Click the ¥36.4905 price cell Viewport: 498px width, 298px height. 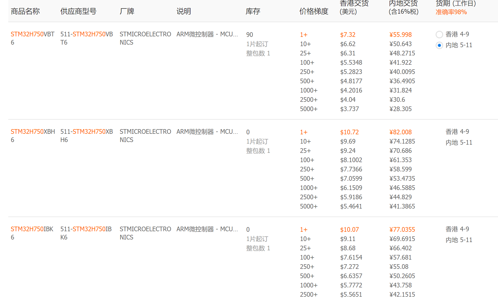[x=402, y=81]
